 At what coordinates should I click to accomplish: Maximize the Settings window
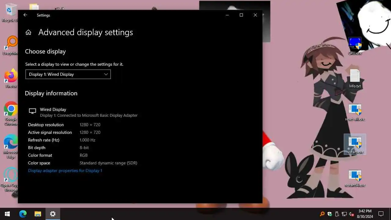click(241, 15)
